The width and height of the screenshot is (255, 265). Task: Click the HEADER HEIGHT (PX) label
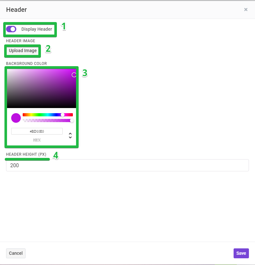26,154
